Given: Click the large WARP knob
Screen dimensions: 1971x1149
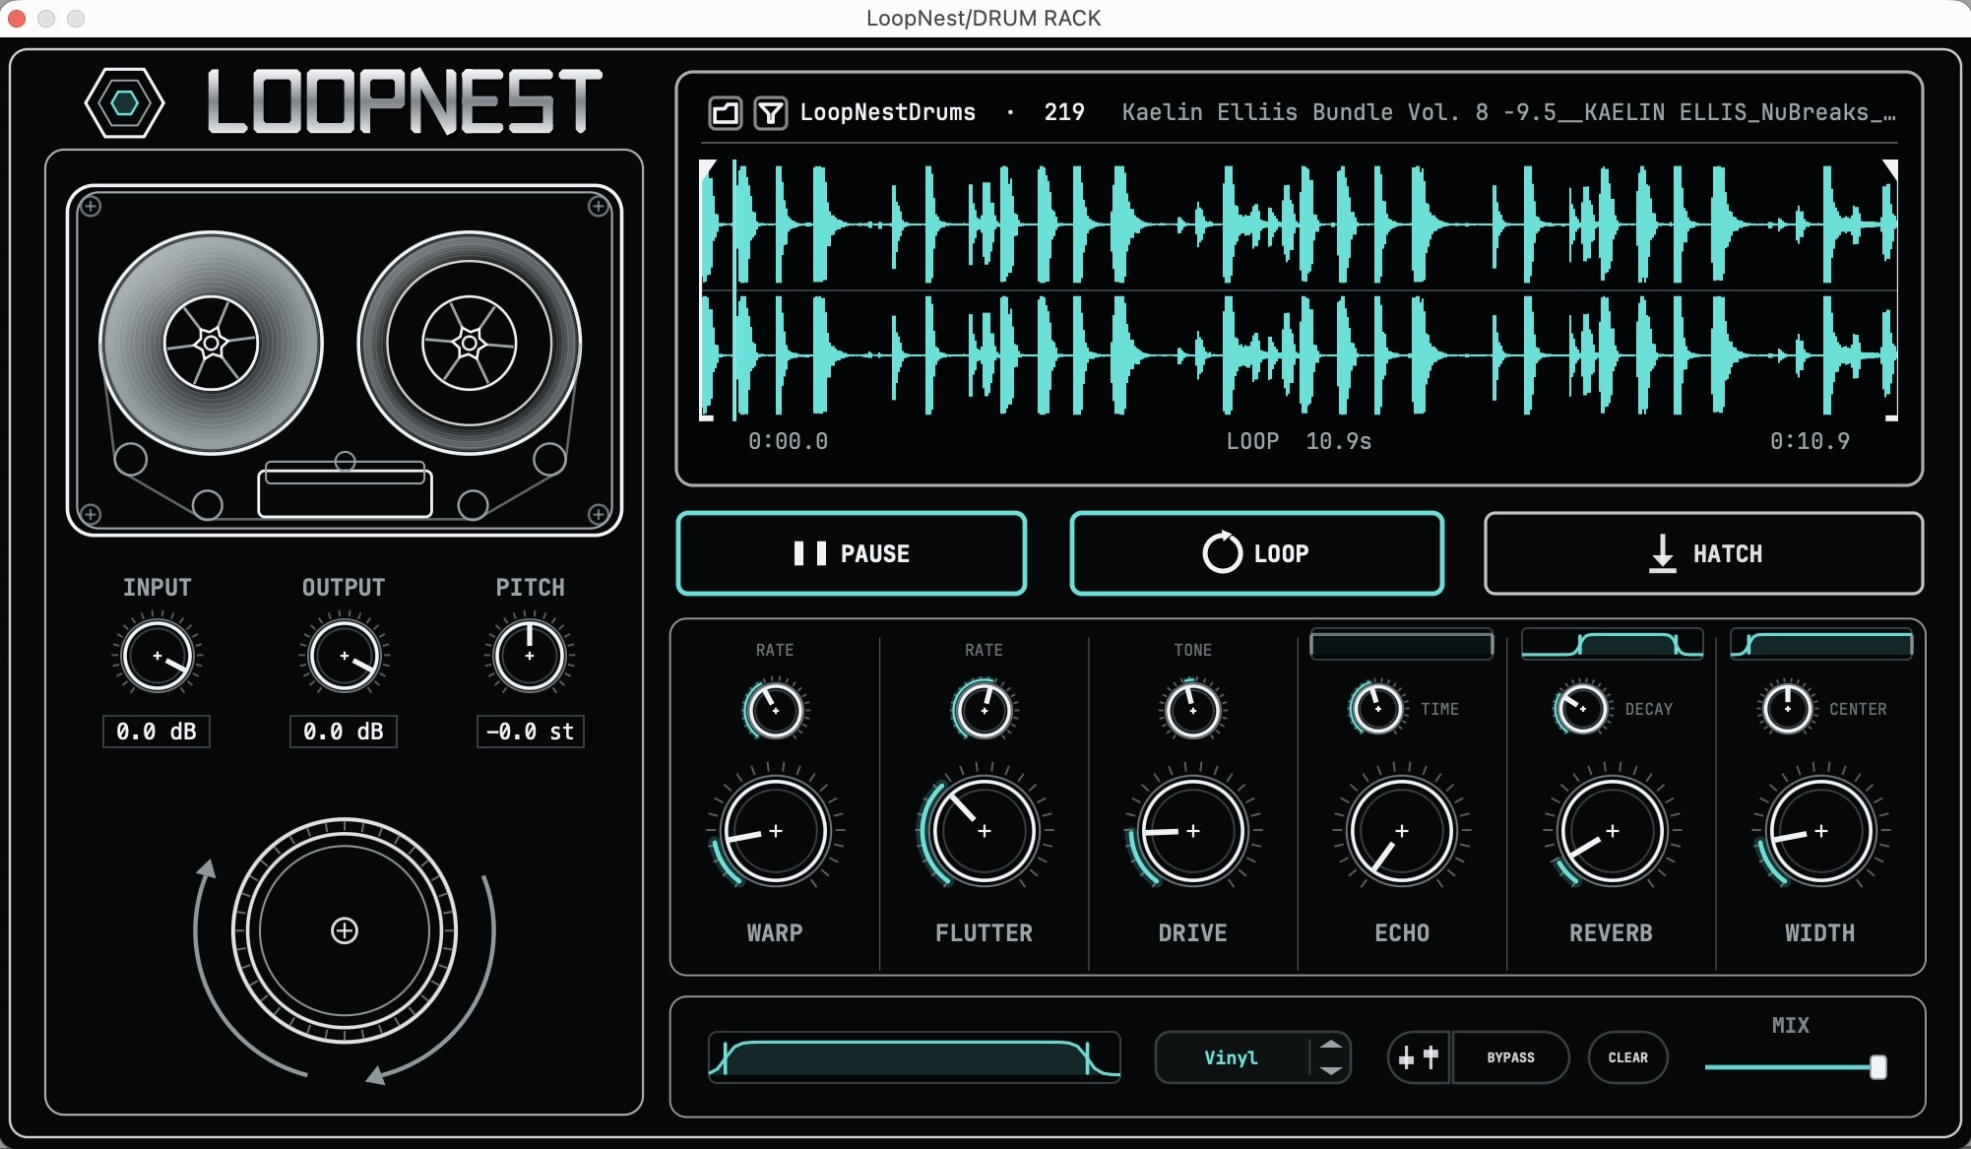Looking at the screenshot, I should click(776, 831).
